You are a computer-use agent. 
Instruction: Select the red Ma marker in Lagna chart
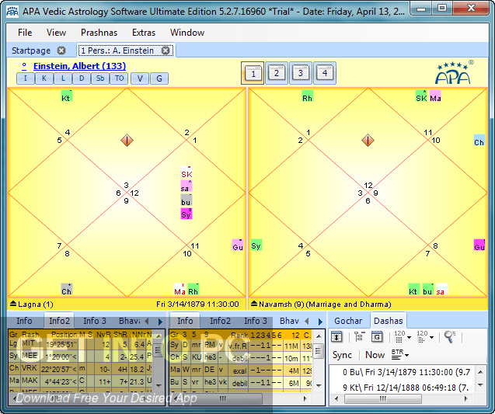point(180,290)
